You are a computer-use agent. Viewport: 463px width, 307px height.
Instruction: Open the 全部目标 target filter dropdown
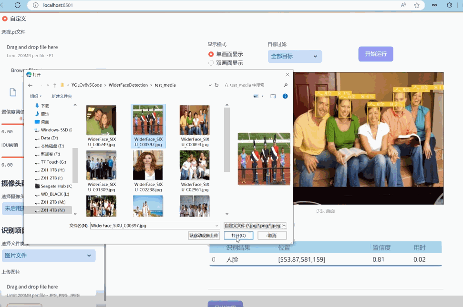(295, 56)
